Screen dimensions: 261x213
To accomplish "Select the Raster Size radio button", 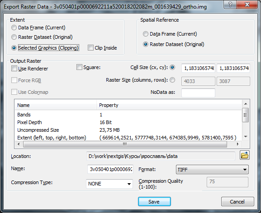I will [172, 80].
